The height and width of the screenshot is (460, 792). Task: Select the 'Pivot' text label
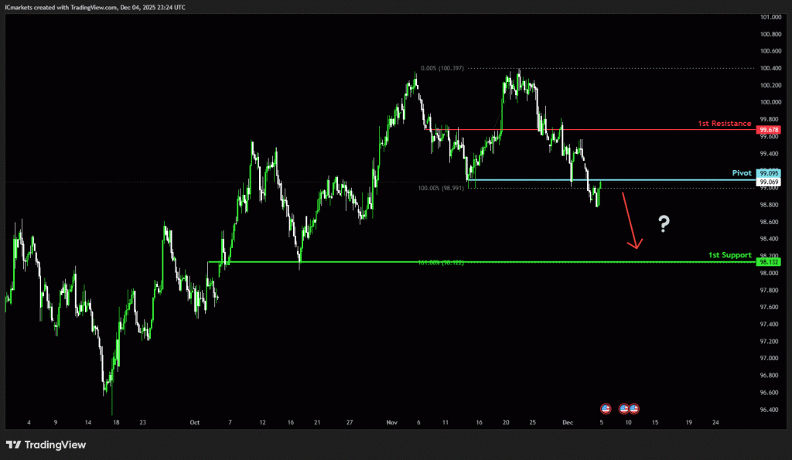[742, 173]
